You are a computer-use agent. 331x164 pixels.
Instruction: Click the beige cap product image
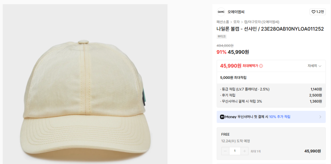coord(85,84)
